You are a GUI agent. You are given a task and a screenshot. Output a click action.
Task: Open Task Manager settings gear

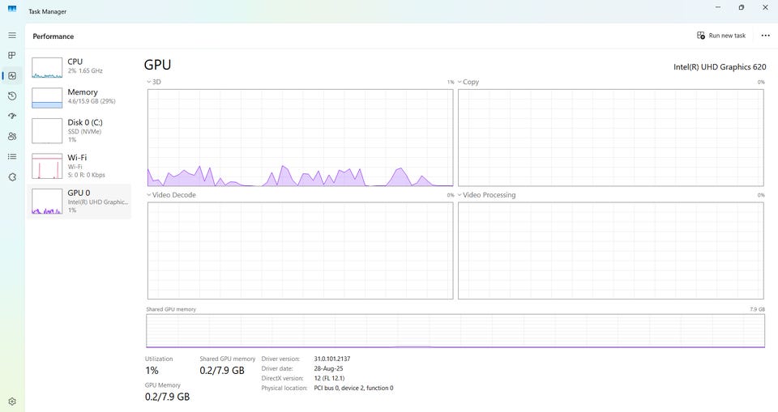pos(12,401)
